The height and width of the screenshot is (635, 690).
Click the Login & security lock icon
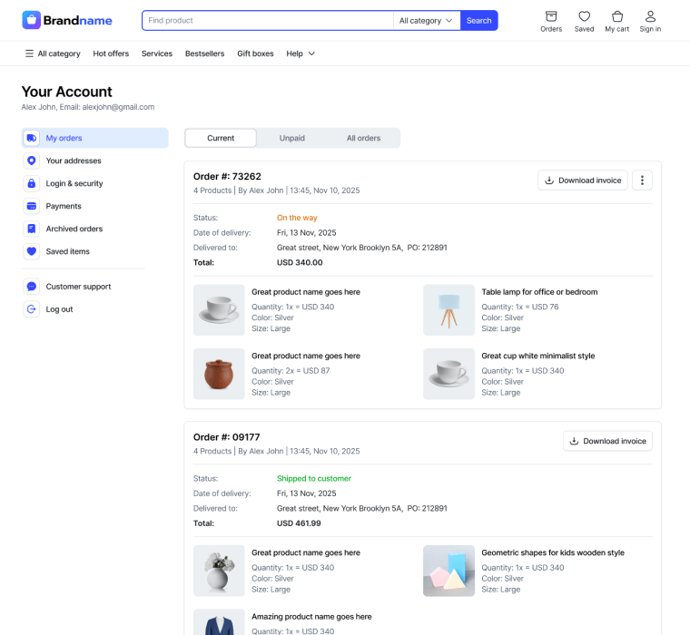pos(31,183)
